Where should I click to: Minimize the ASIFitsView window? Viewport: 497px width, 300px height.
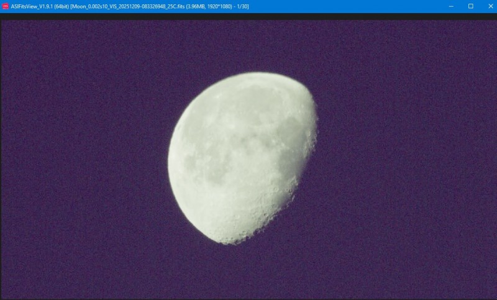452,6
